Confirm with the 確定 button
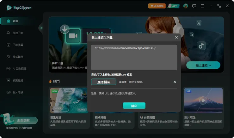Image resolution: width=234 pixels, height=138 pixels. 134,106
